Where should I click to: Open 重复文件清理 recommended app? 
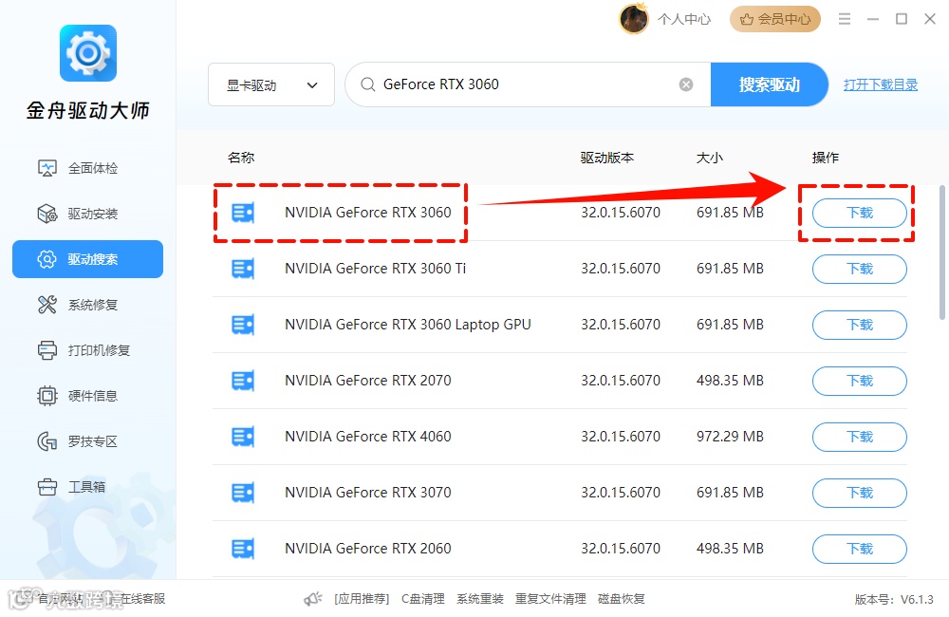[550, 599]
